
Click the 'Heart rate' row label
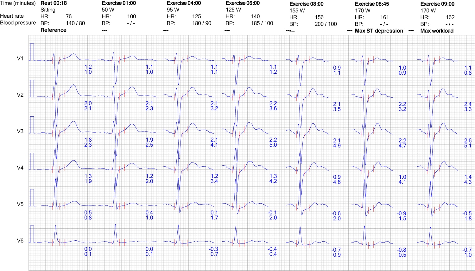point(12,16)
